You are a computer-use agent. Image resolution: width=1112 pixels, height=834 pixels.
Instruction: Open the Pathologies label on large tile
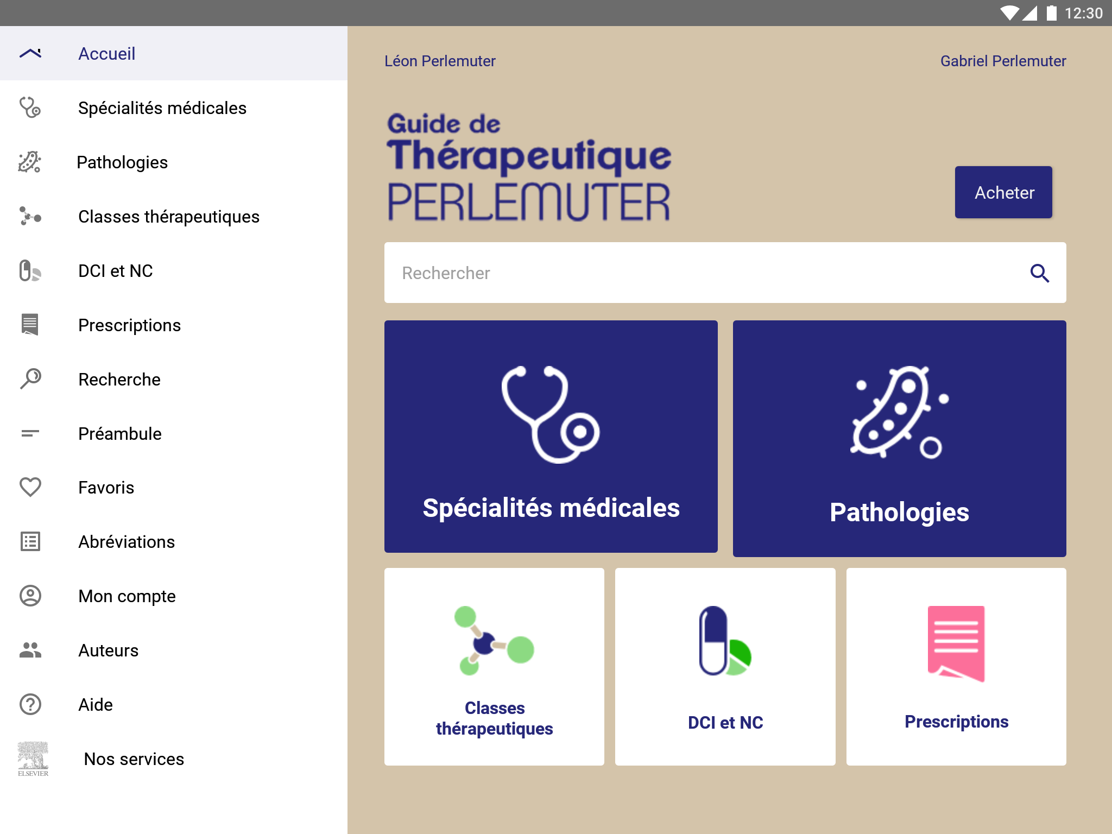[899, 512]
